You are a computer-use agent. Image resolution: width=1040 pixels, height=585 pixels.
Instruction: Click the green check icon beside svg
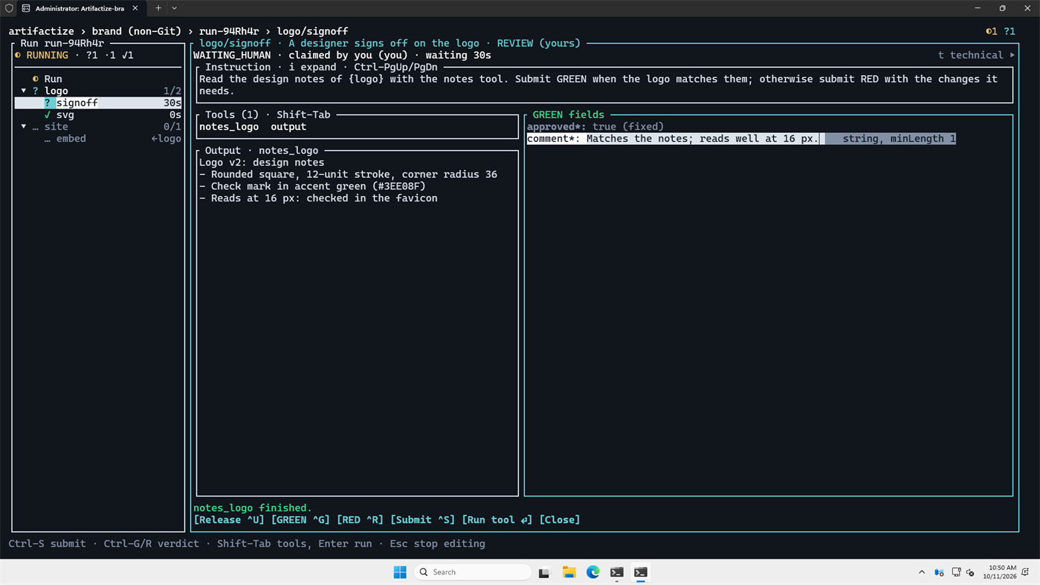coord(48,114)
